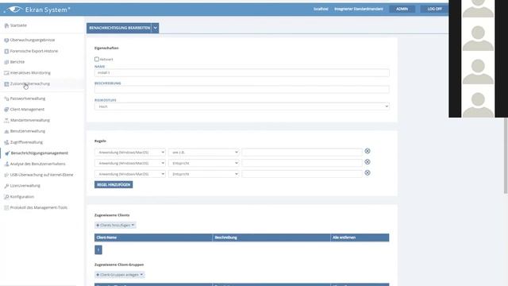
Task: Open third rule's Anwendung parameter dropdown
Action: [130, 174]
